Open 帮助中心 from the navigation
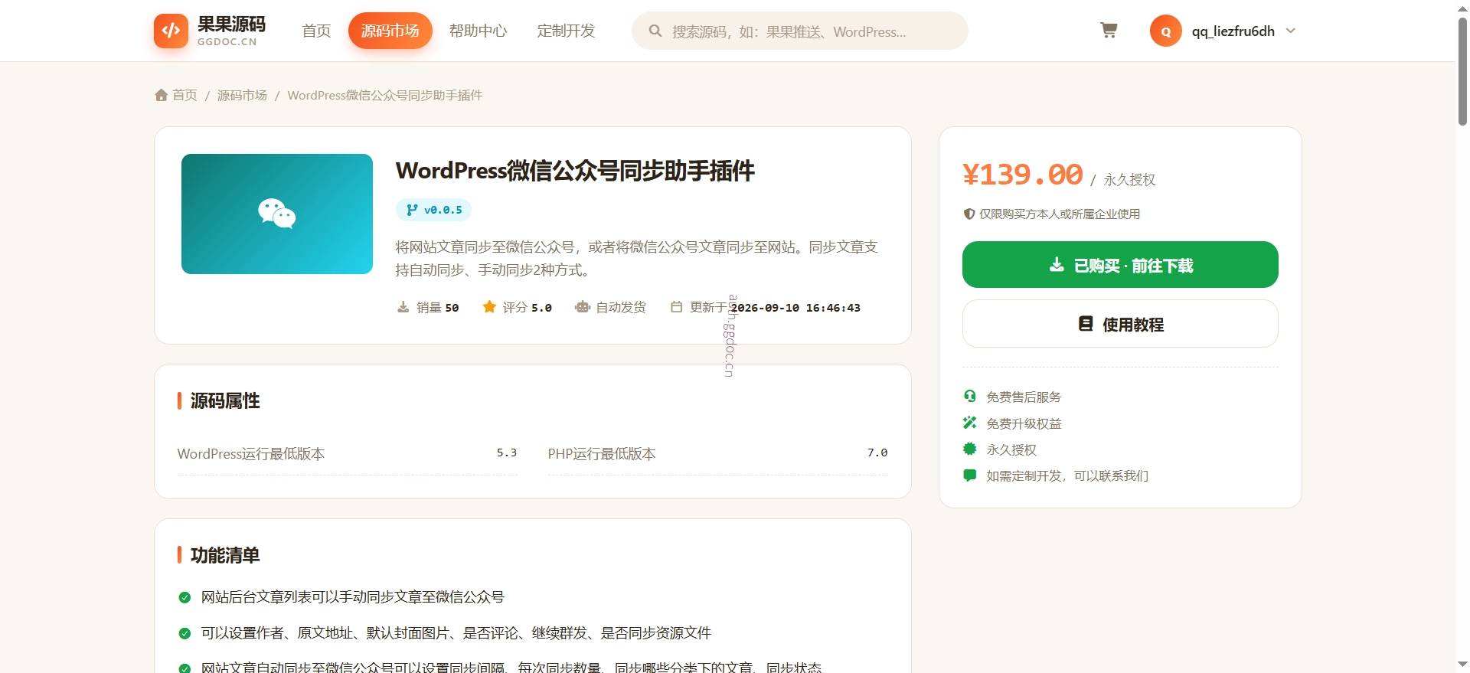 point(479,31)
